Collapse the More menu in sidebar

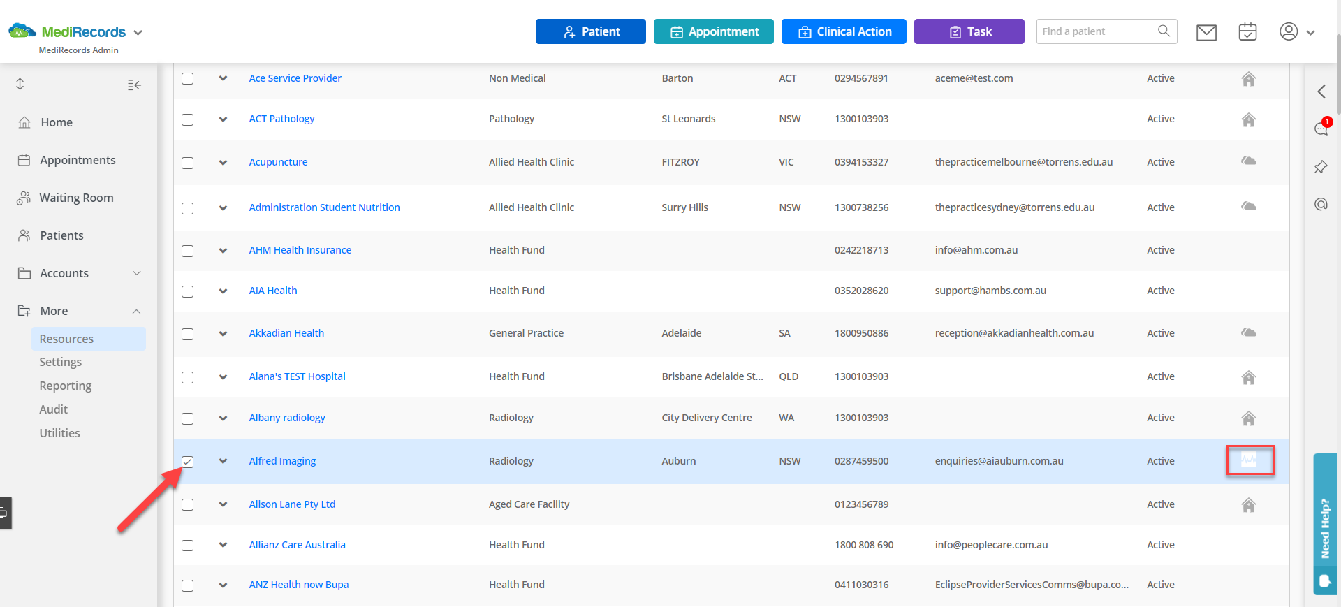click(x=137, y=312)
